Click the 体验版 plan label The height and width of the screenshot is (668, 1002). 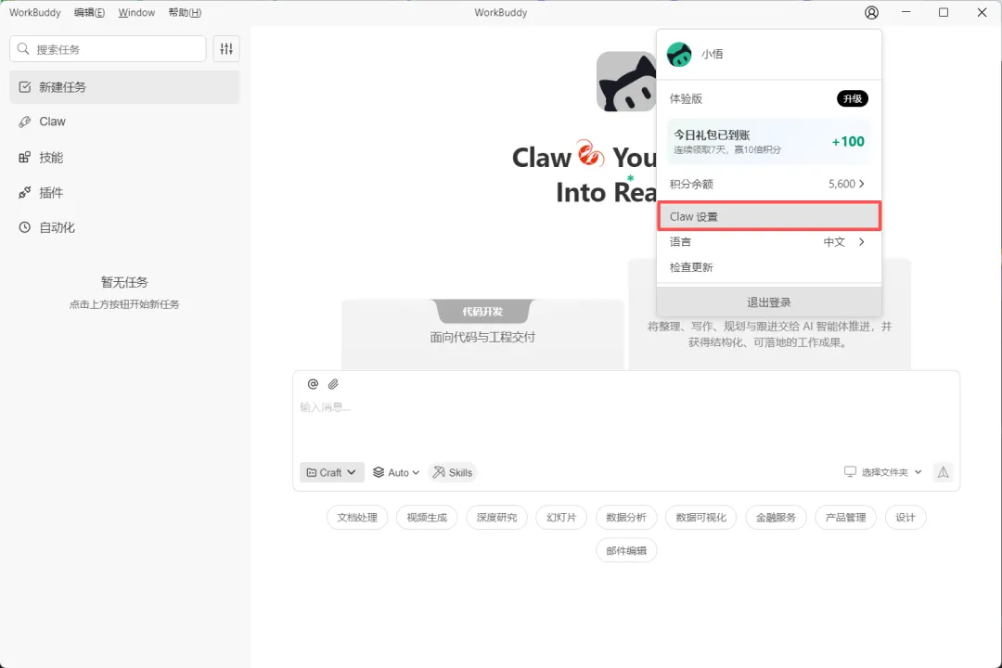[686, 98]
